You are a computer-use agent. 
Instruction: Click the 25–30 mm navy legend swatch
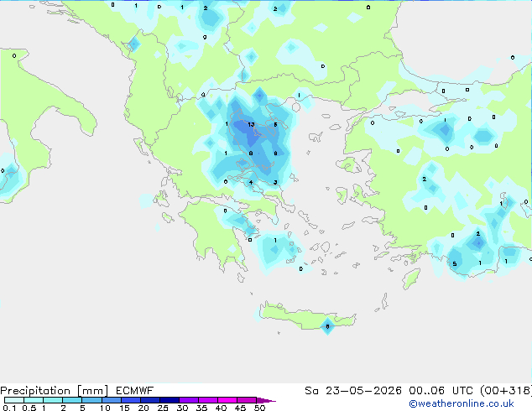(170, 400)
